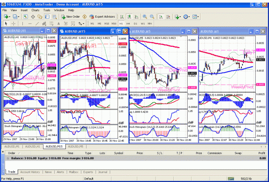Set timeframe to W1
269x182 pixels.
pos(142,24)
